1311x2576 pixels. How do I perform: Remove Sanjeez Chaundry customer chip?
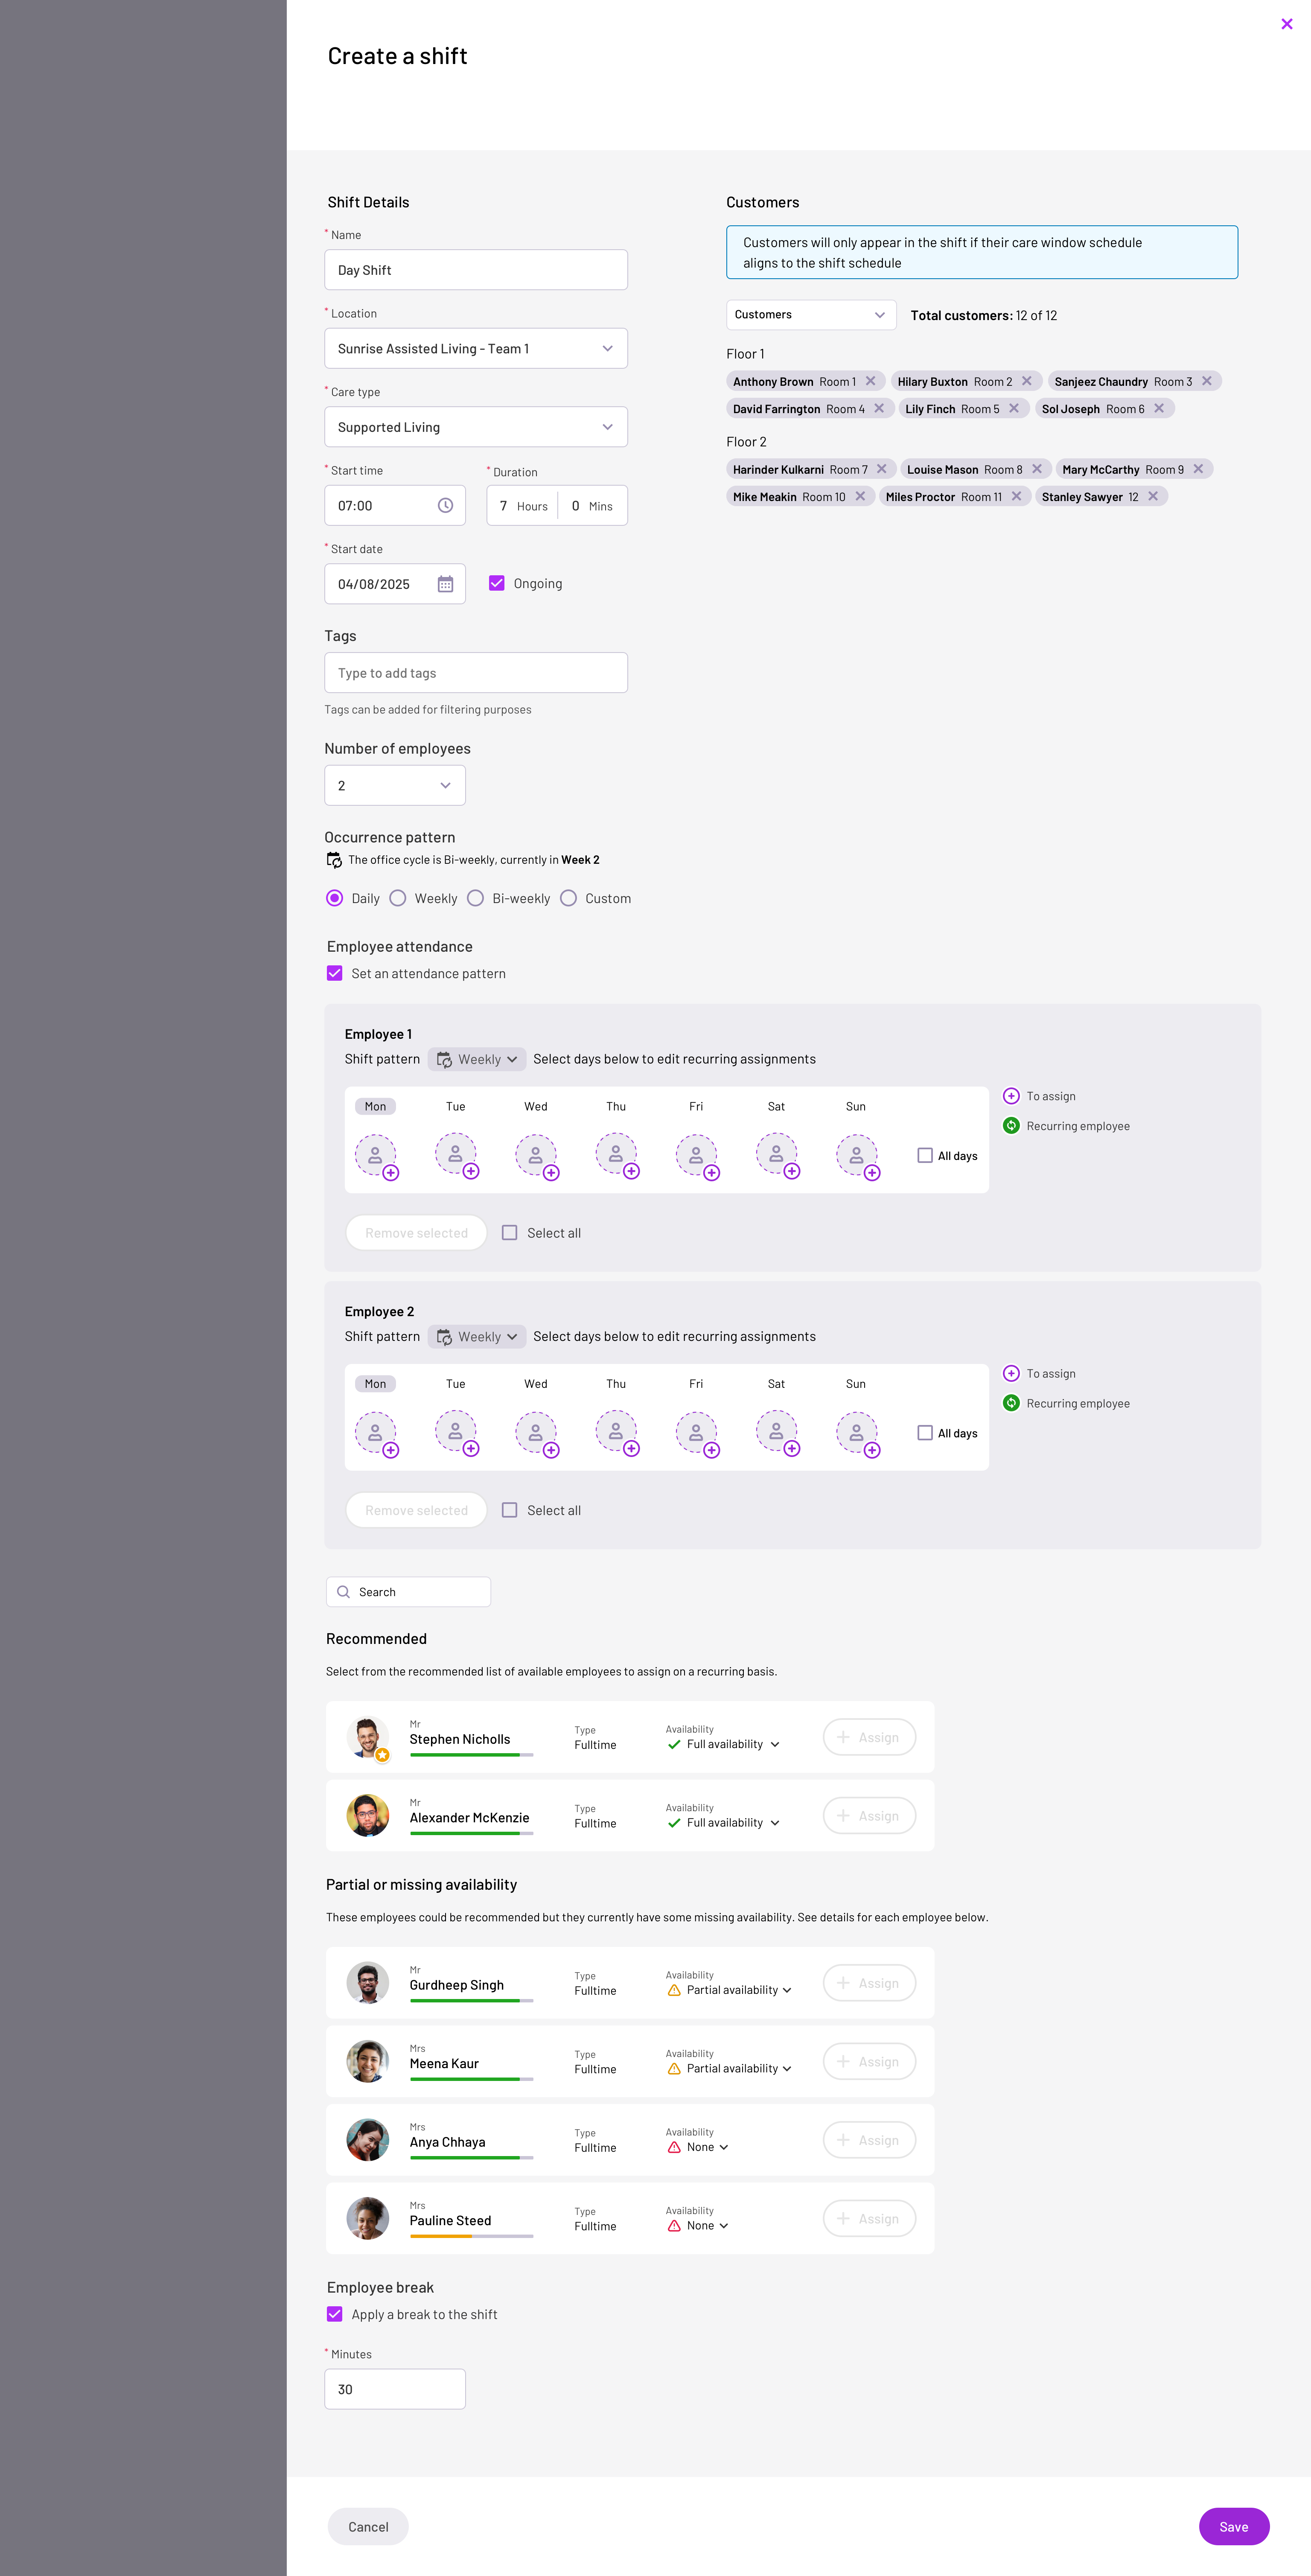click(1206, 381)
